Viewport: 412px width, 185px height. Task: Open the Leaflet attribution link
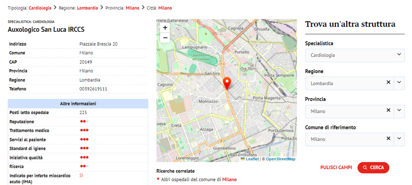[x=252, y=159]
